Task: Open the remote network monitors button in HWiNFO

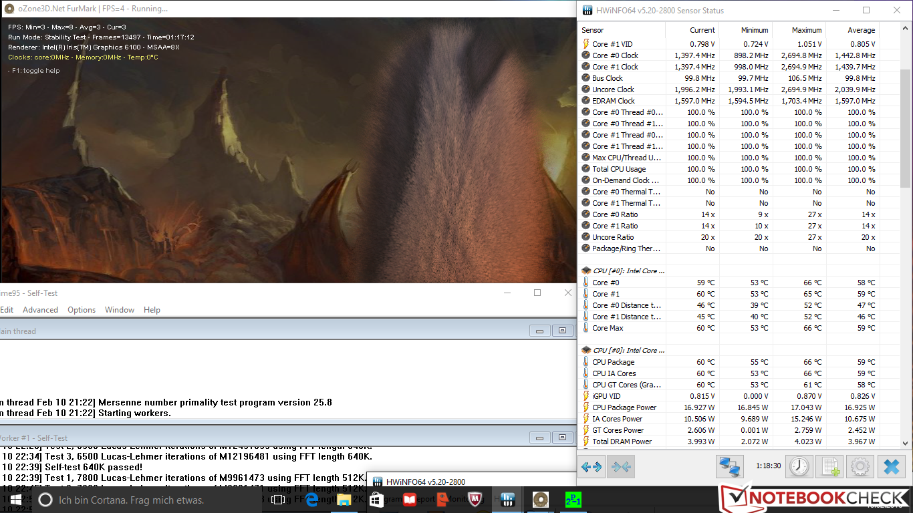Action: coord(730,466)
